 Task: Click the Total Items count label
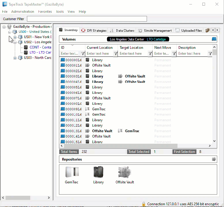coord(69,151)
